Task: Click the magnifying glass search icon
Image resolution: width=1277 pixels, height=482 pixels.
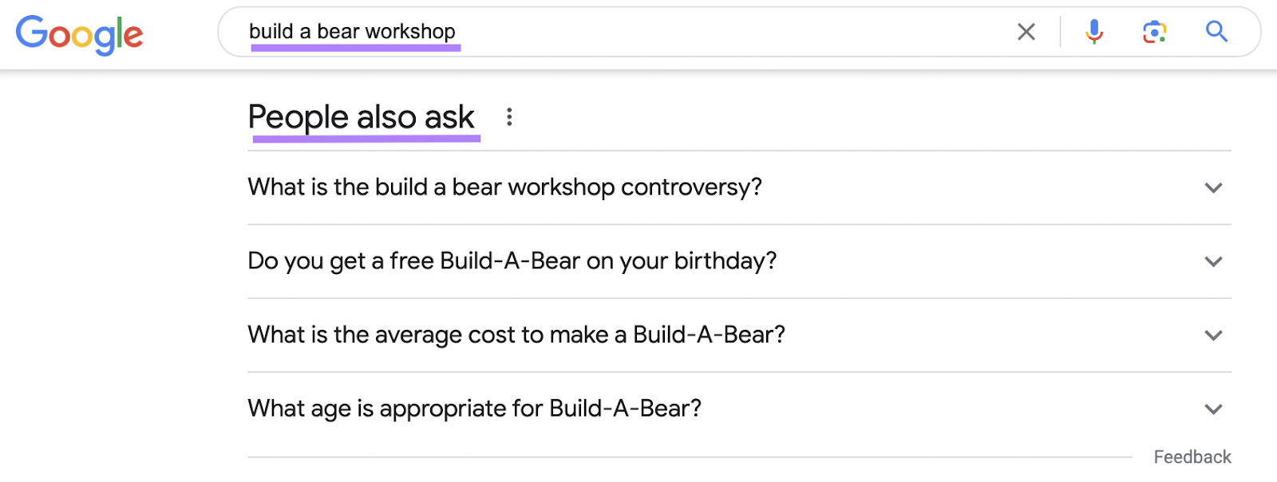Action: [x=1216, y=32]
